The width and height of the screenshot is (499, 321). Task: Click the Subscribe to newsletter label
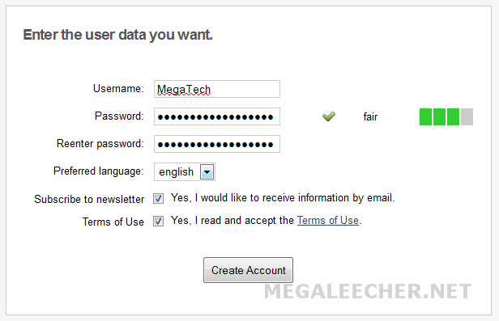[89, 199]
